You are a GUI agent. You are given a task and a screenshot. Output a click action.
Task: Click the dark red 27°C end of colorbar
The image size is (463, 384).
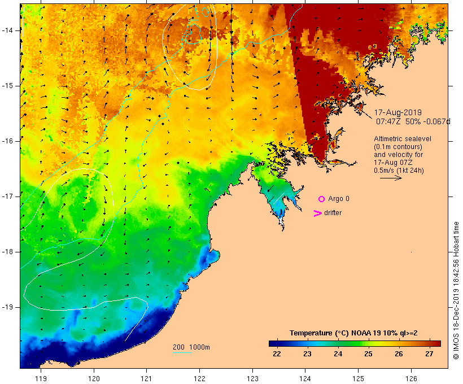pos(436,343)
